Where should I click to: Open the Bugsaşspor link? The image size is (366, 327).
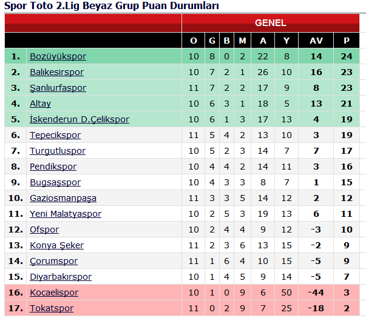[55, 182]
